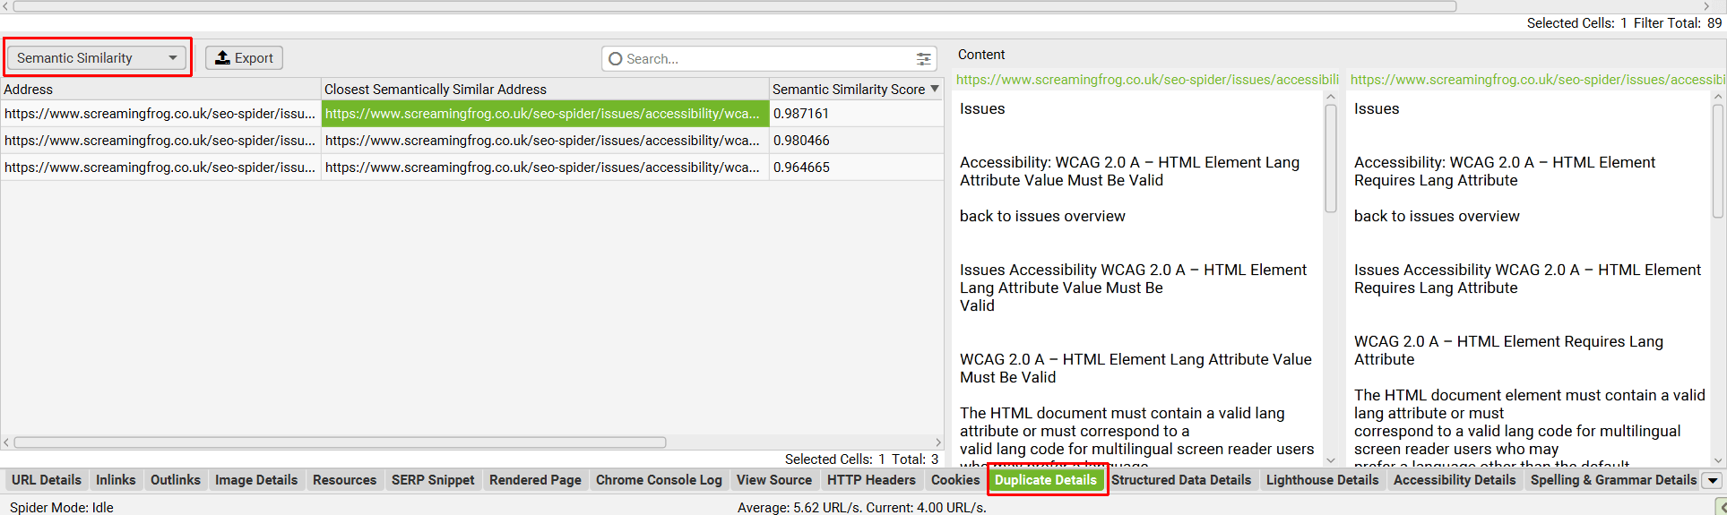The width and height of the screenshot is (1727, 515).
Task: Click the left content pane URL link
Action: coord(1147,80)
